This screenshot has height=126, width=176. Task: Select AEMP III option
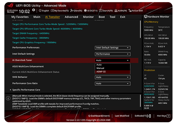(x=113, y=72)
